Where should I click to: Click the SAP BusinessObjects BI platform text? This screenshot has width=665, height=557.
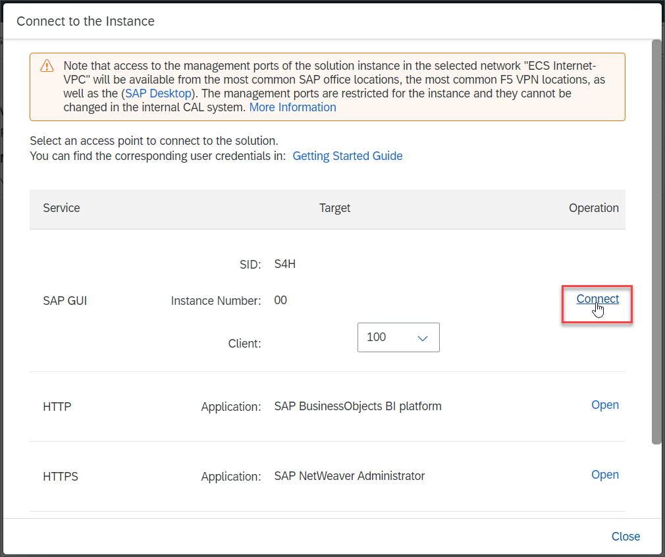(358, 406)
